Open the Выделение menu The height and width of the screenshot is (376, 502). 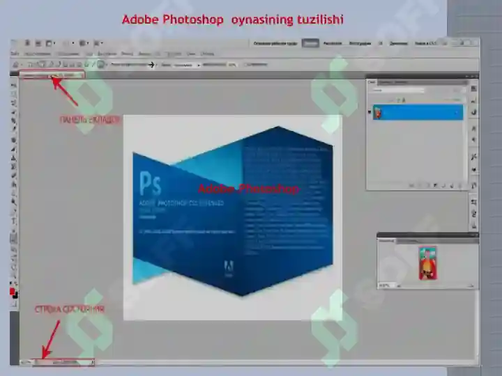(107, 54)
